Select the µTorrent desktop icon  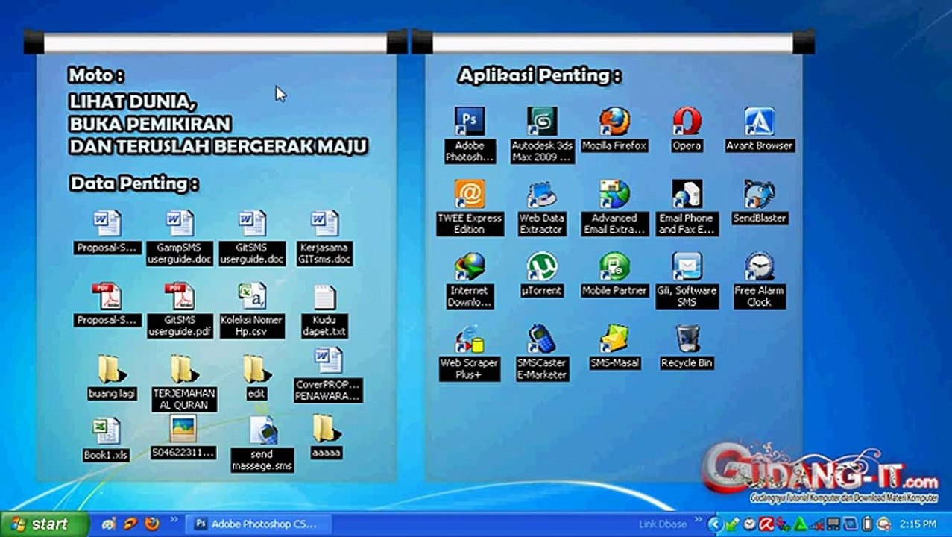tap(542, 274)
